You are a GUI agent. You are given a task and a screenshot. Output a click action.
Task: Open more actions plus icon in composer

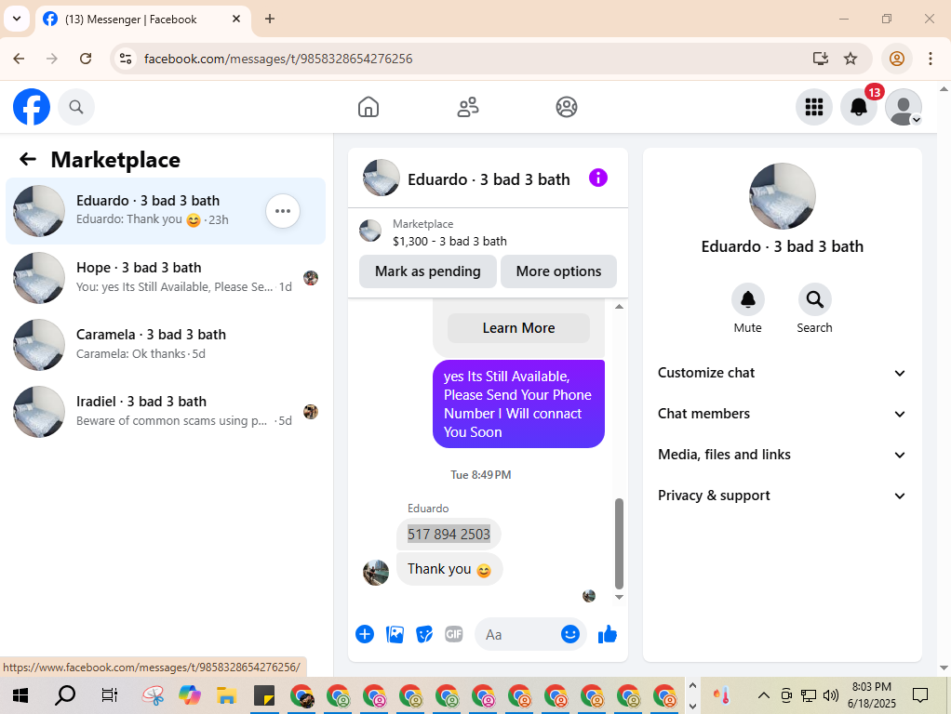[x=365, y=635]
